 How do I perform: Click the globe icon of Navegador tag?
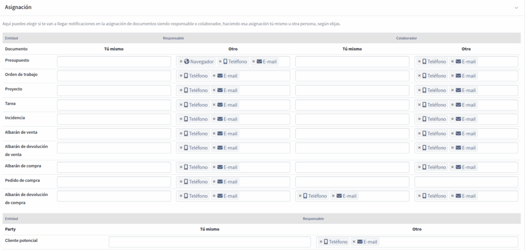pos(187,62)
